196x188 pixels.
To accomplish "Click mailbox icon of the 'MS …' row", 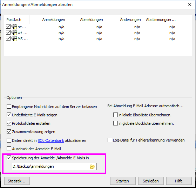I will [14, 38].
